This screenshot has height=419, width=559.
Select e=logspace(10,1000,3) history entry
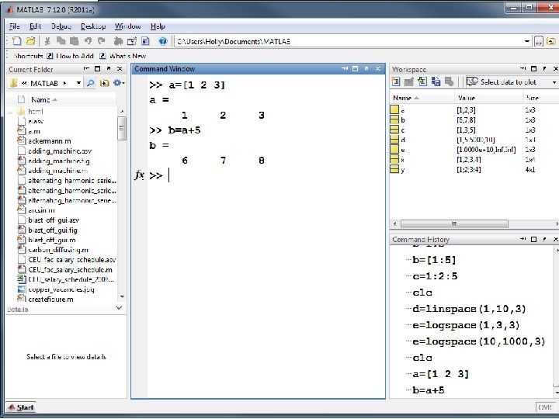click(x=479, y=341)
